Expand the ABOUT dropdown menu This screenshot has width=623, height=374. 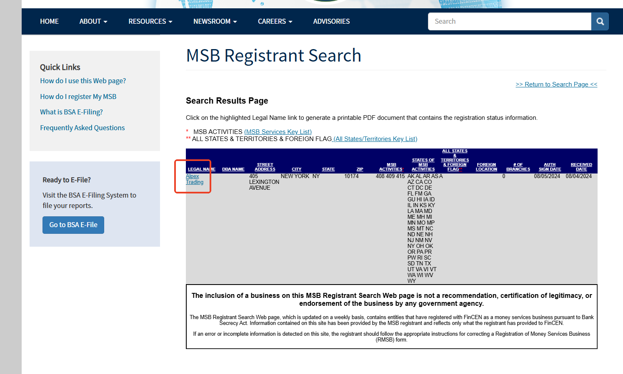coord(93,22)
